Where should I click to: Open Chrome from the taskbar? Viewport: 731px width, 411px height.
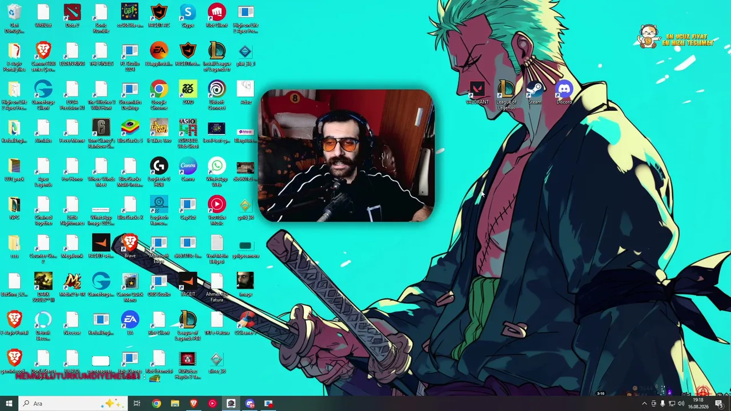click(156, 404)
